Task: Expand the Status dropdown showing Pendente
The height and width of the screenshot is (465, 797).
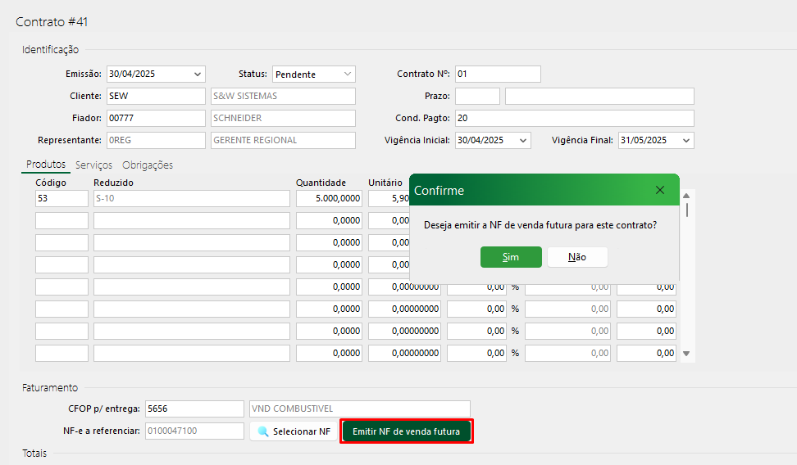Action: 348,74
